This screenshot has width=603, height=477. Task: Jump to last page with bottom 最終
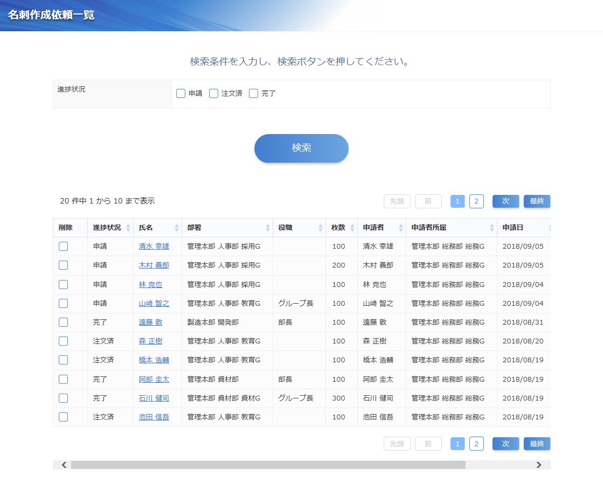537,444
